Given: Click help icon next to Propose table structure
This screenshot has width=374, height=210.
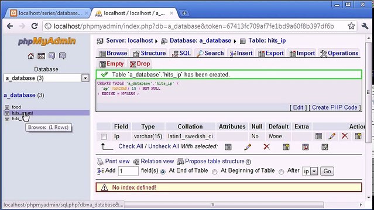Looking at the screenshot, I should 248,162.
